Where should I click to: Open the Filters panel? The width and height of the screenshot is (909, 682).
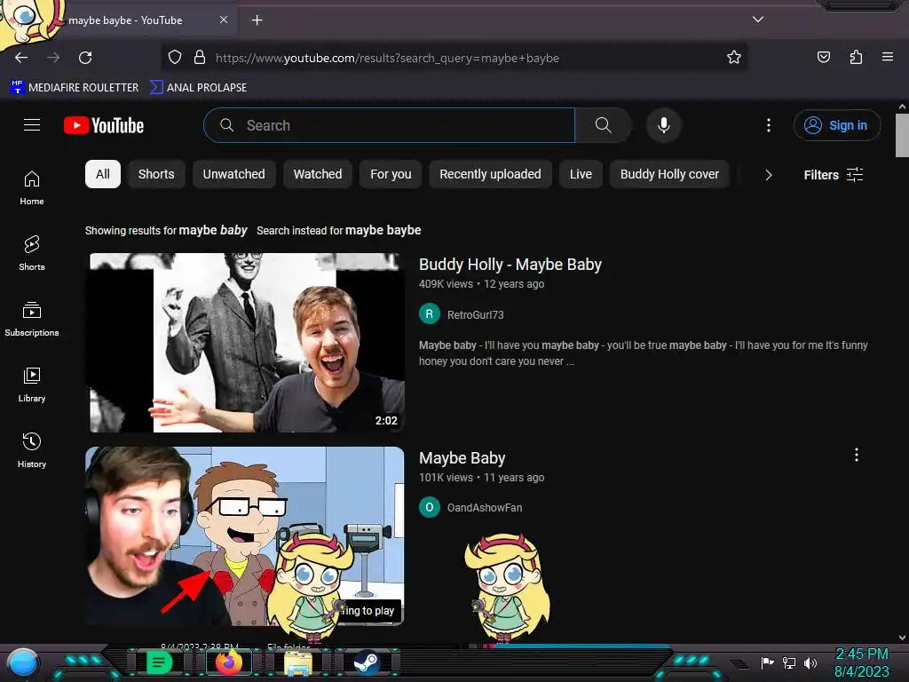pos(833,175)
